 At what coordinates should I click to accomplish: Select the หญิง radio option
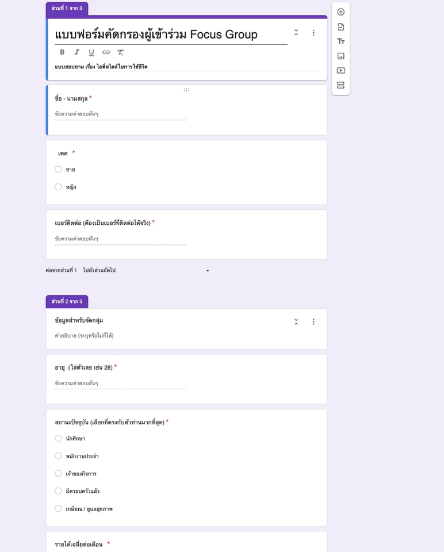(x=59, y=187)
